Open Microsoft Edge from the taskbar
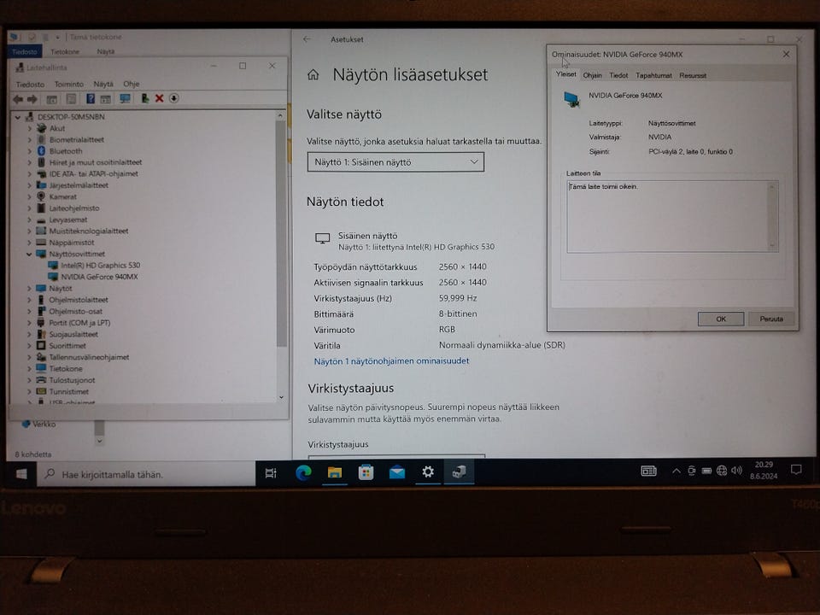 303,472
